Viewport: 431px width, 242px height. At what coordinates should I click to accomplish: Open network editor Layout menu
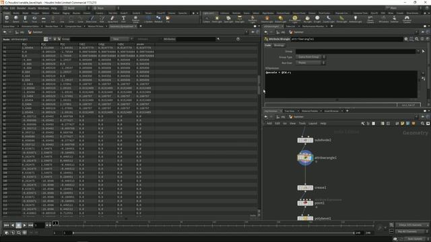coord(312,124)
